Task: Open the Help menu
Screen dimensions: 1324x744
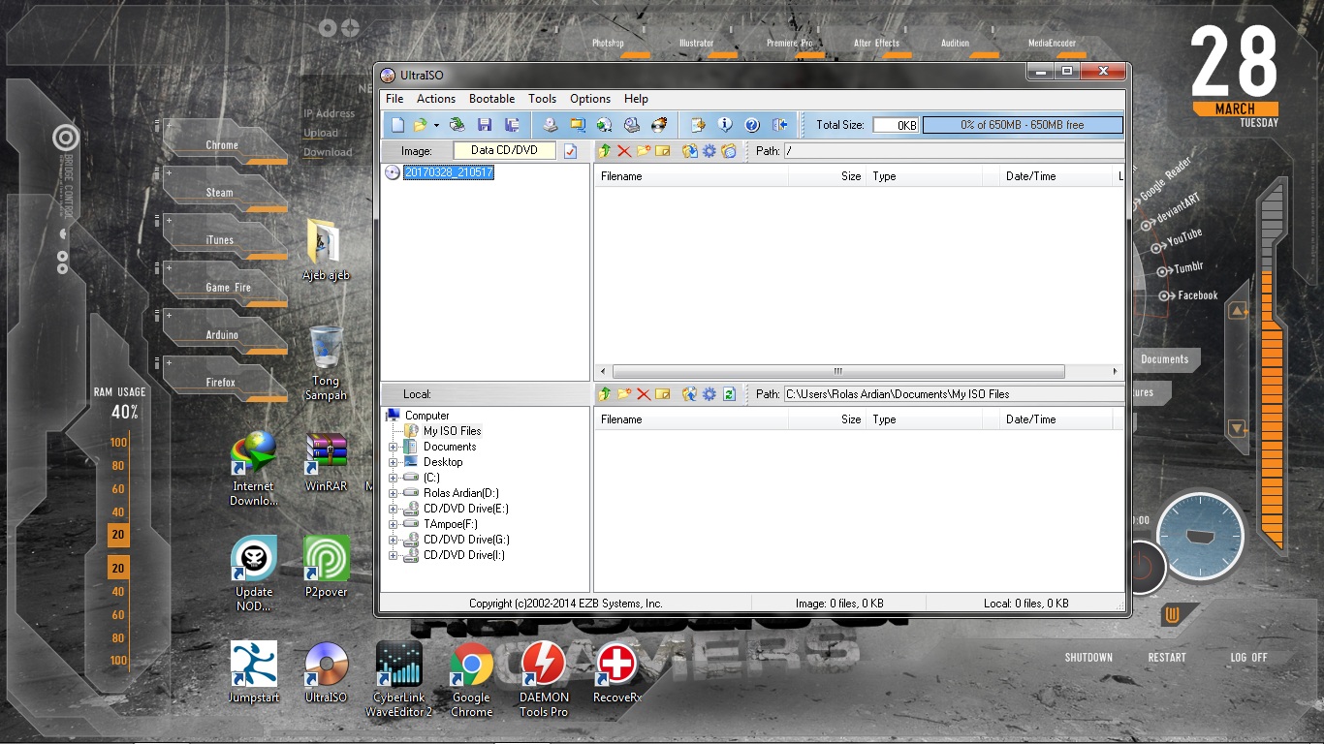Action: 636,99
